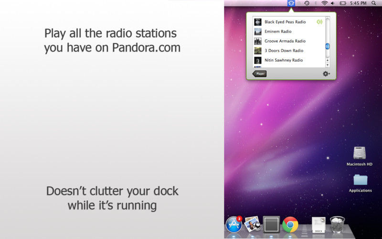The height and width of the screenshot is (239, 382).
Task: Click the battery status icon
Action: coord(343,3)
